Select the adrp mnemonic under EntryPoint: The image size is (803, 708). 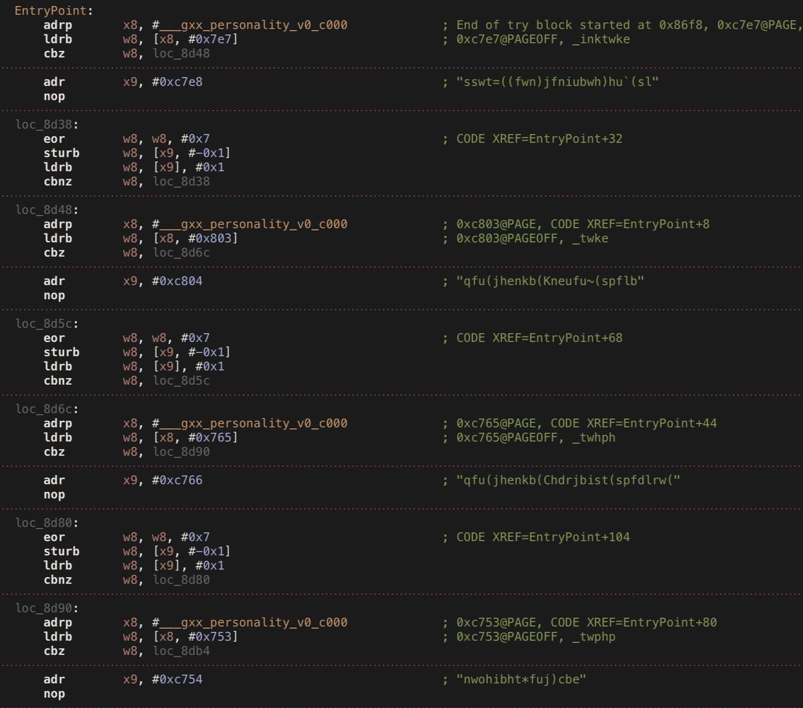click(58, 25)
